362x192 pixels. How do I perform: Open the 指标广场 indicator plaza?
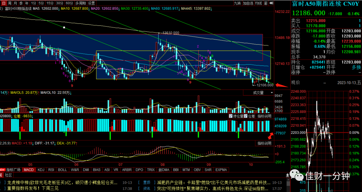pyautogui.click(x=13, y=170)
